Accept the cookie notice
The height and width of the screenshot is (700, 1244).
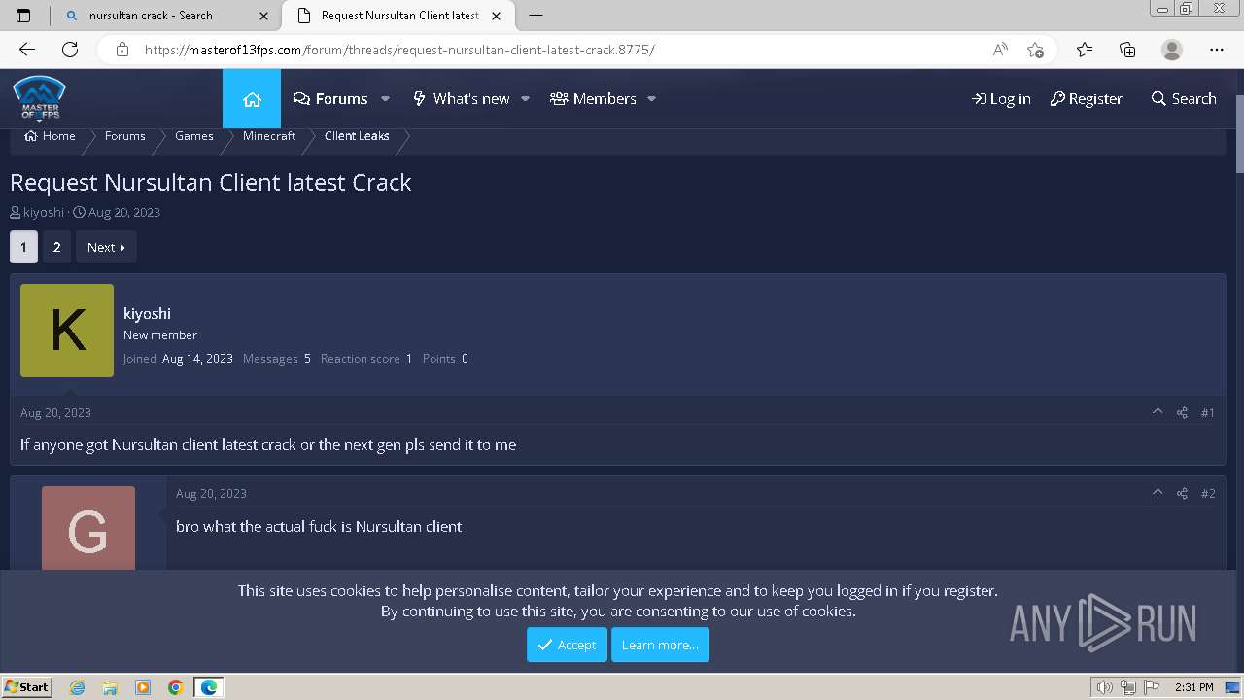[x=567, y=645]
